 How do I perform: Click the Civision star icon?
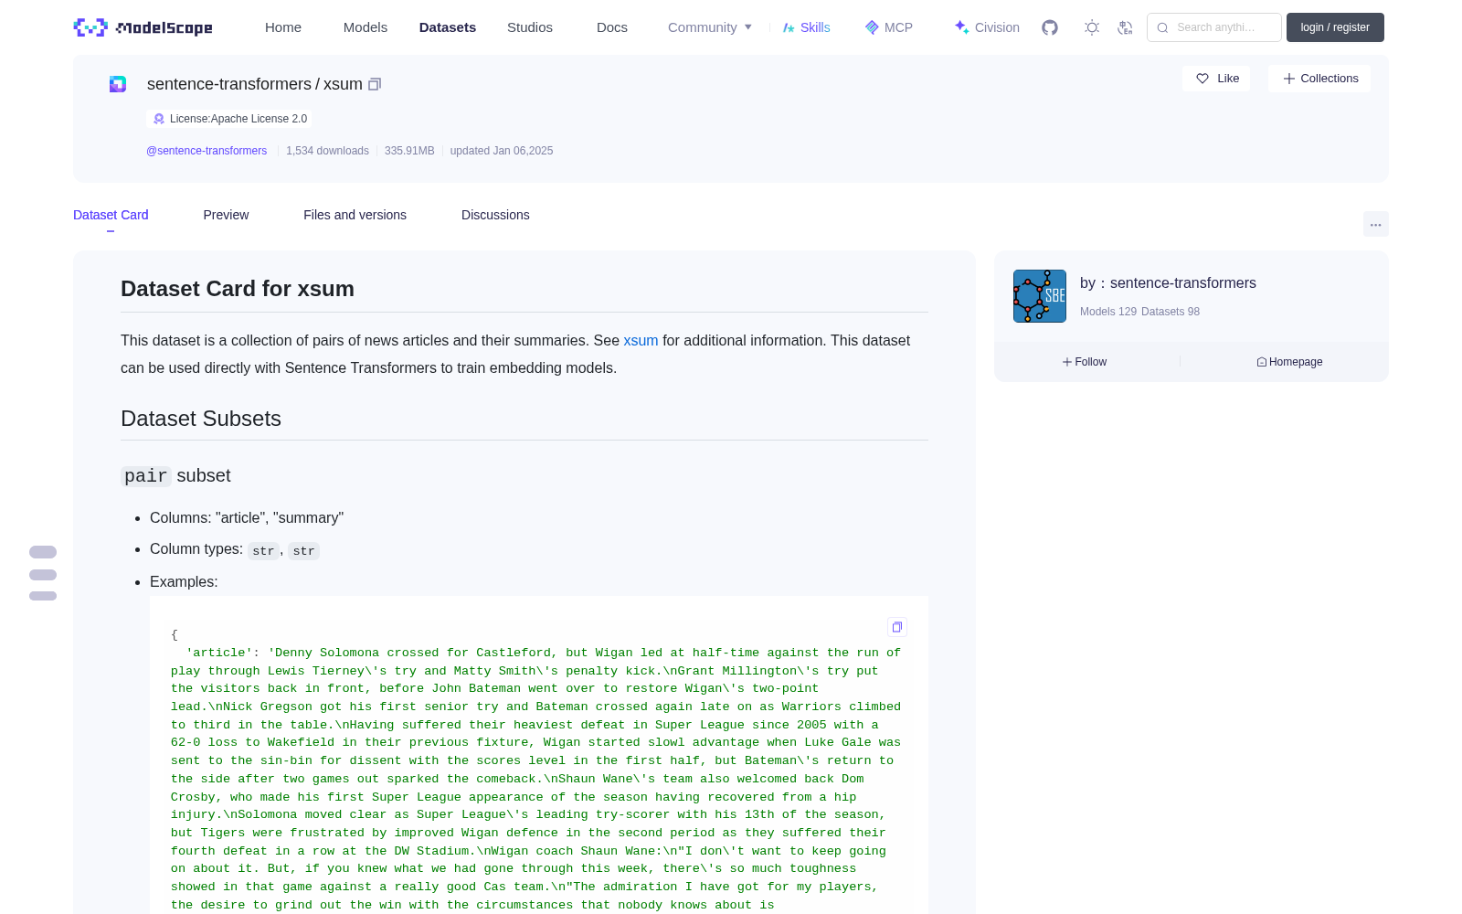point(962,27)
